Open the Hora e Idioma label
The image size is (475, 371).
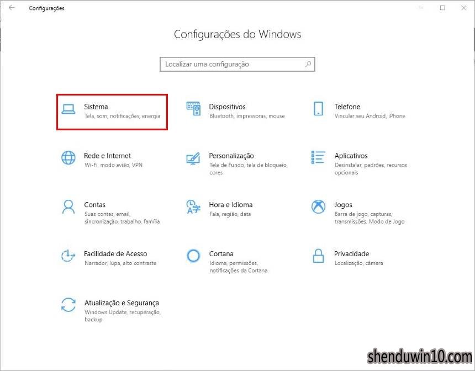point(231,205)
